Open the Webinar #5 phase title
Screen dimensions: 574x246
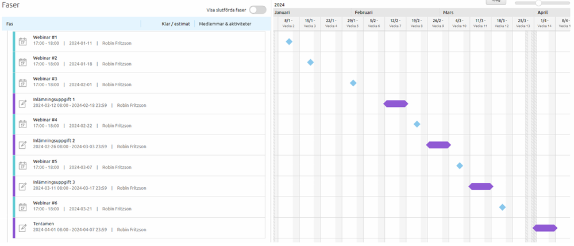pos(45,162)
